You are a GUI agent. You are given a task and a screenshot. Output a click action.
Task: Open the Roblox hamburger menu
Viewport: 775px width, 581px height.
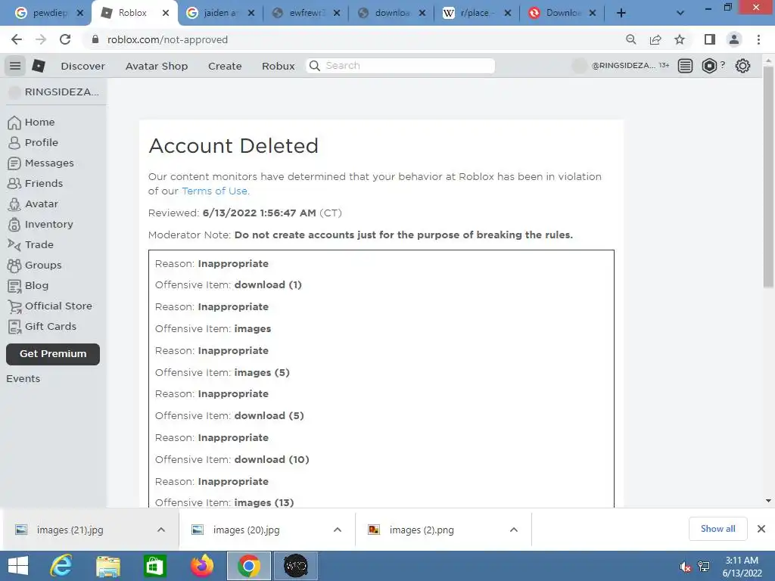(x=15, y=66)
